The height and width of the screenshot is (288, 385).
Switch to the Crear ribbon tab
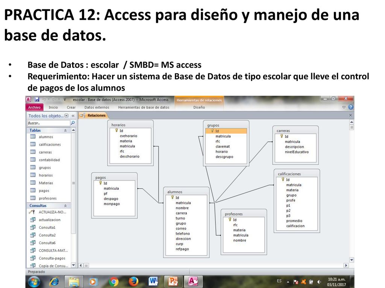click(x=71, y=107)
